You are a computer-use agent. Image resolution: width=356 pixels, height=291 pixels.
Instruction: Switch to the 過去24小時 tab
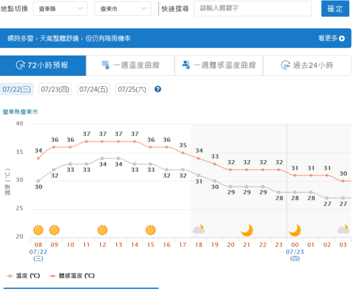[307, 66]
